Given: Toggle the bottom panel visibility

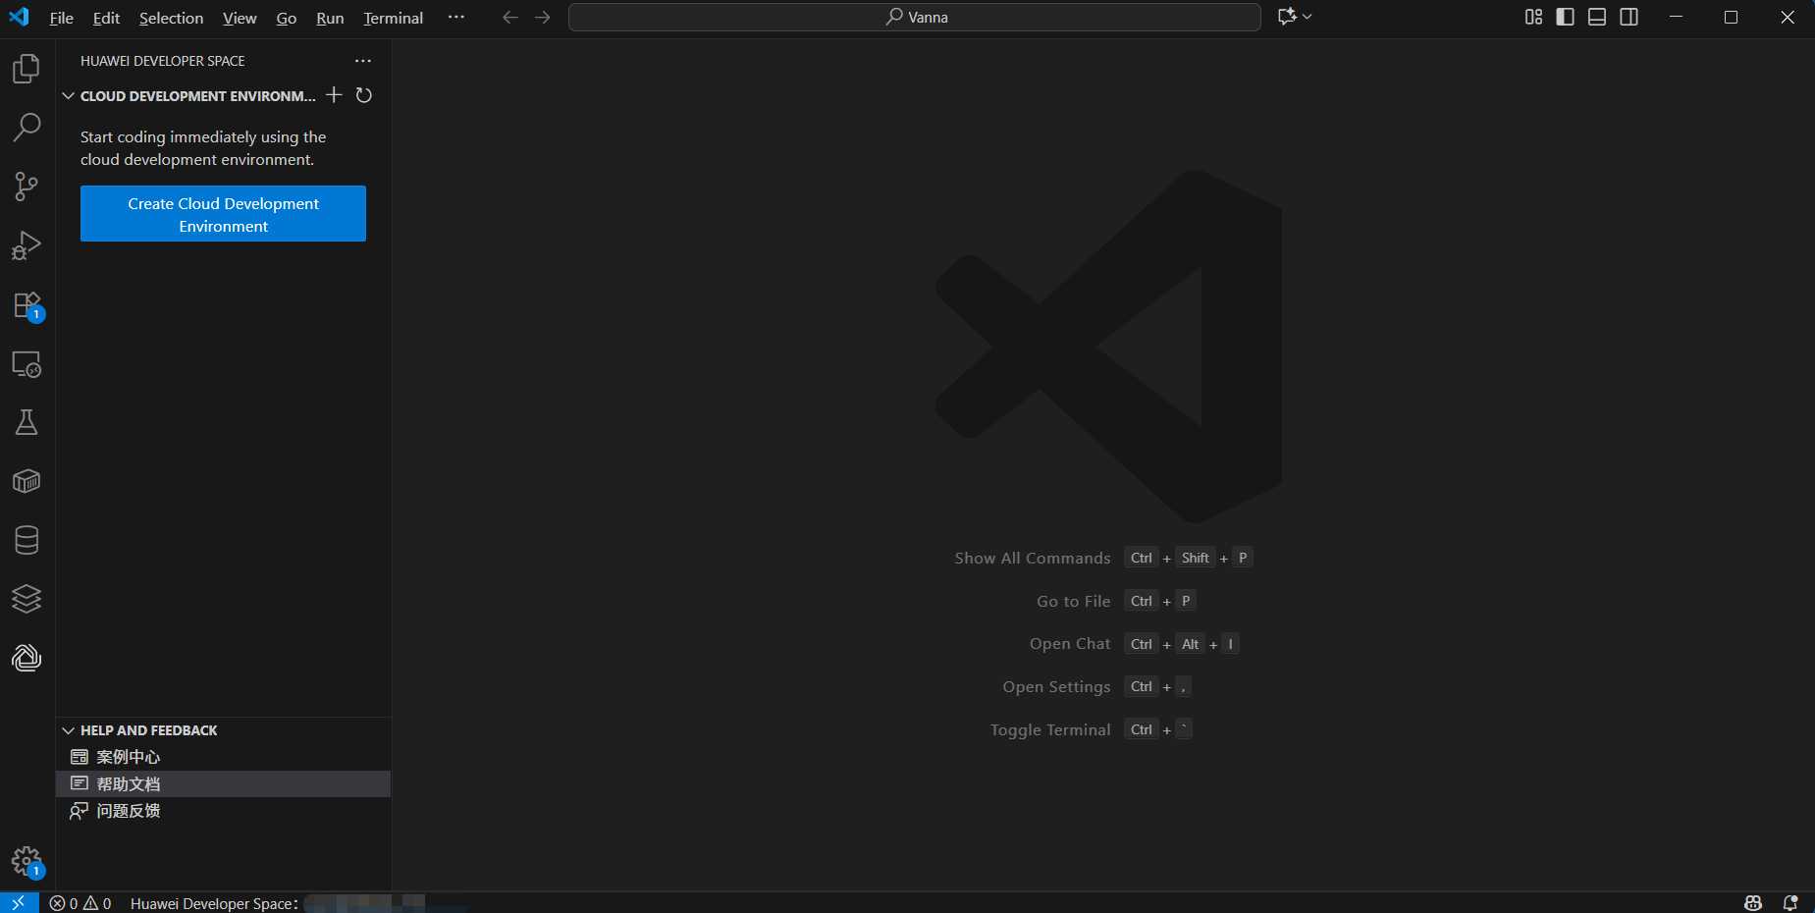Looking at the screenshot, I should [x=1597, y=18].
